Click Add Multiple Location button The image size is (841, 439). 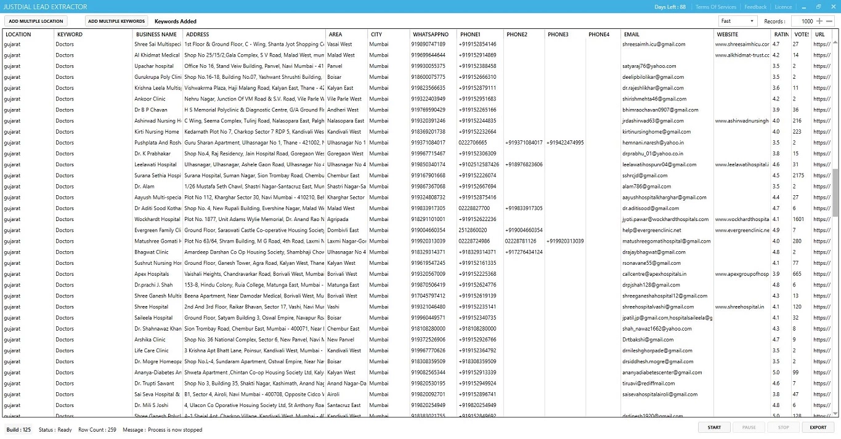pos(36,21)
